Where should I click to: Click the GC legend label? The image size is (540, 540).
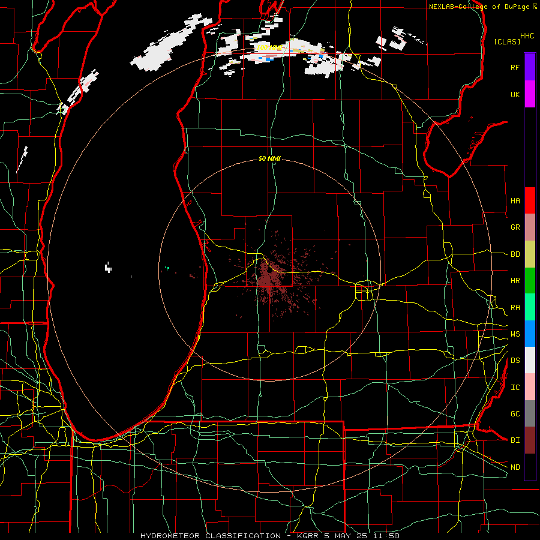tap(515, 414)
